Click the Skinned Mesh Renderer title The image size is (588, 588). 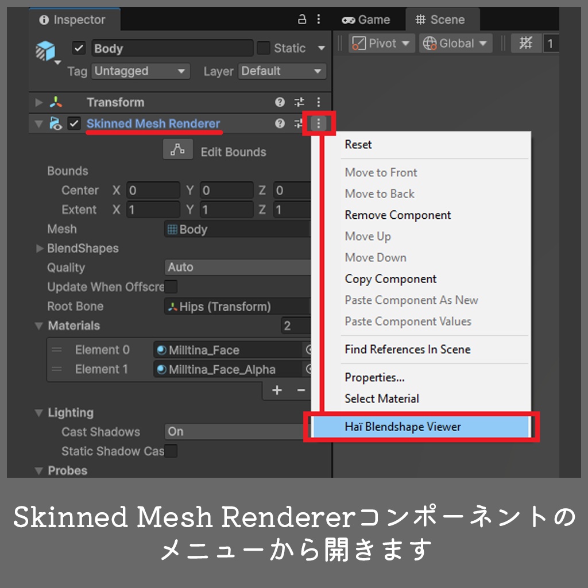click(x=153, y=123)
